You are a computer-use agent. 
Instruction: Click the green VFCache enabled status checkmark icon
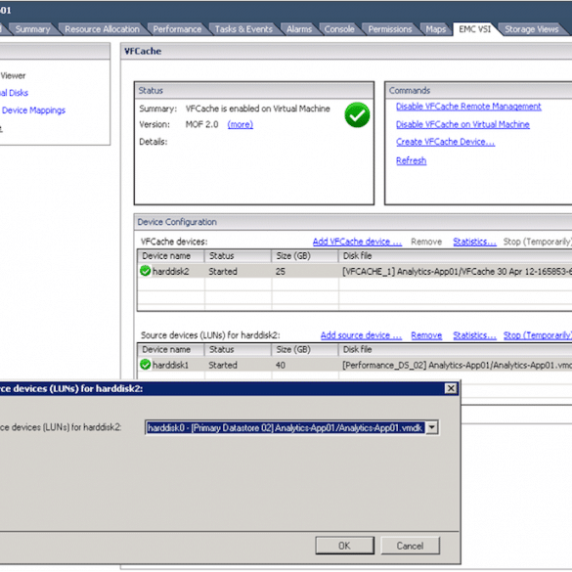(357, 115)
